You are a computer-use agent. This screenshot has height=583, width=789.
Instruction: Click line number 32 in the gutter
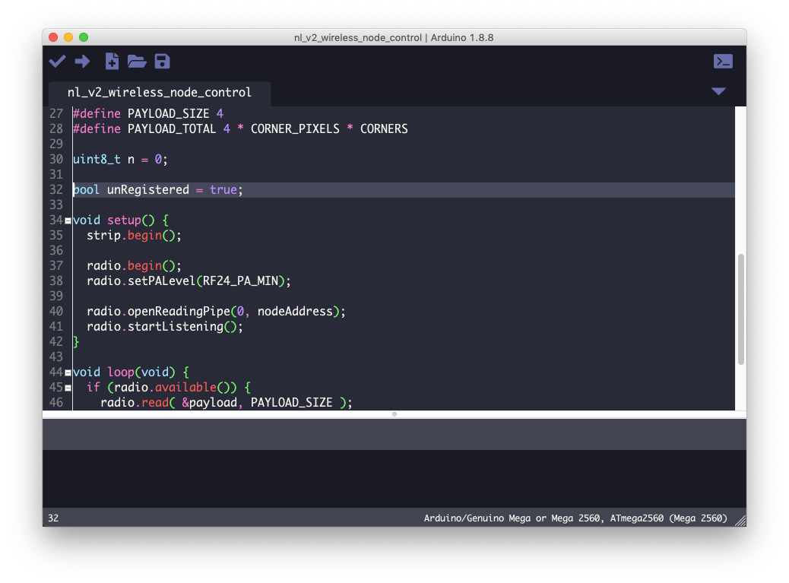pos(55,189)
